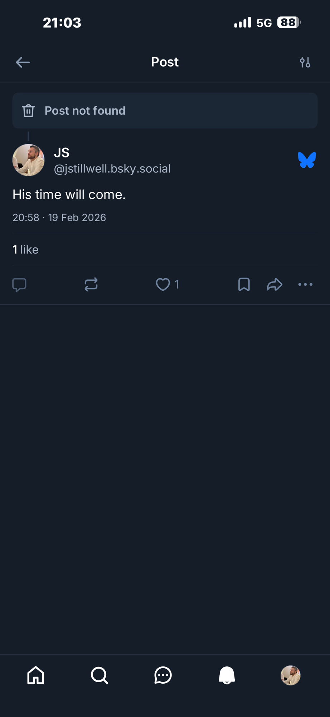Bookmark the 'His time will come' post
This screenshot has width=330, height=717.
pos(244,285)
